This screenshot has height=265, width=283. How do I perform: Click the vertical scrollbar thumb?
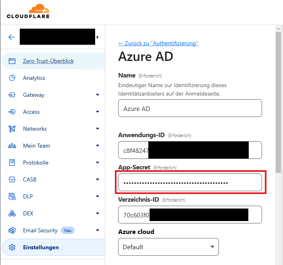(278, 102)
